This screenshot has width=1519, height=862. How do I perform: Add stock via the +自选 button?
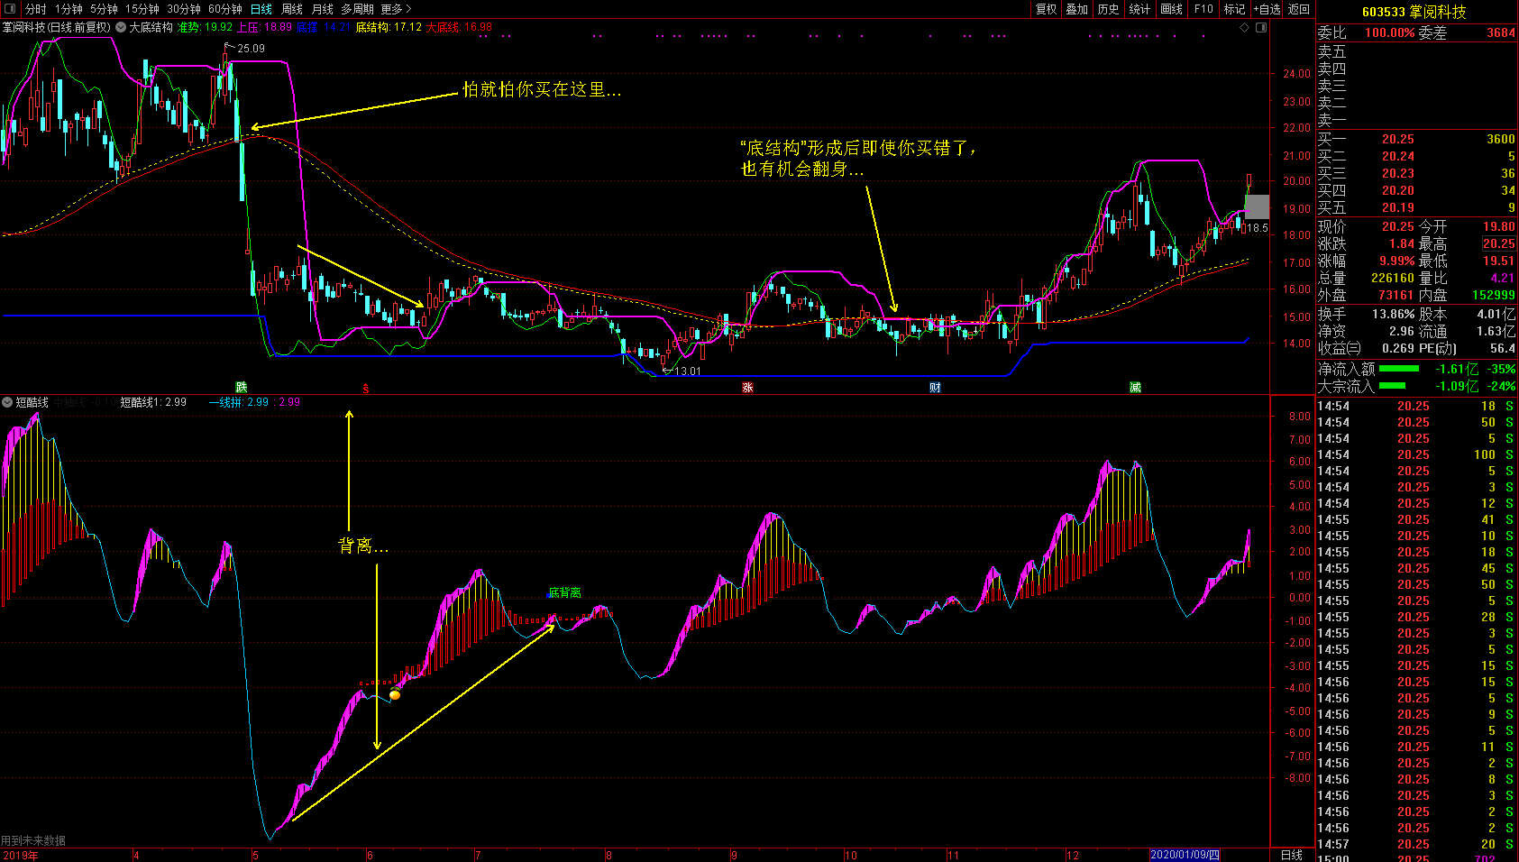1267,9
